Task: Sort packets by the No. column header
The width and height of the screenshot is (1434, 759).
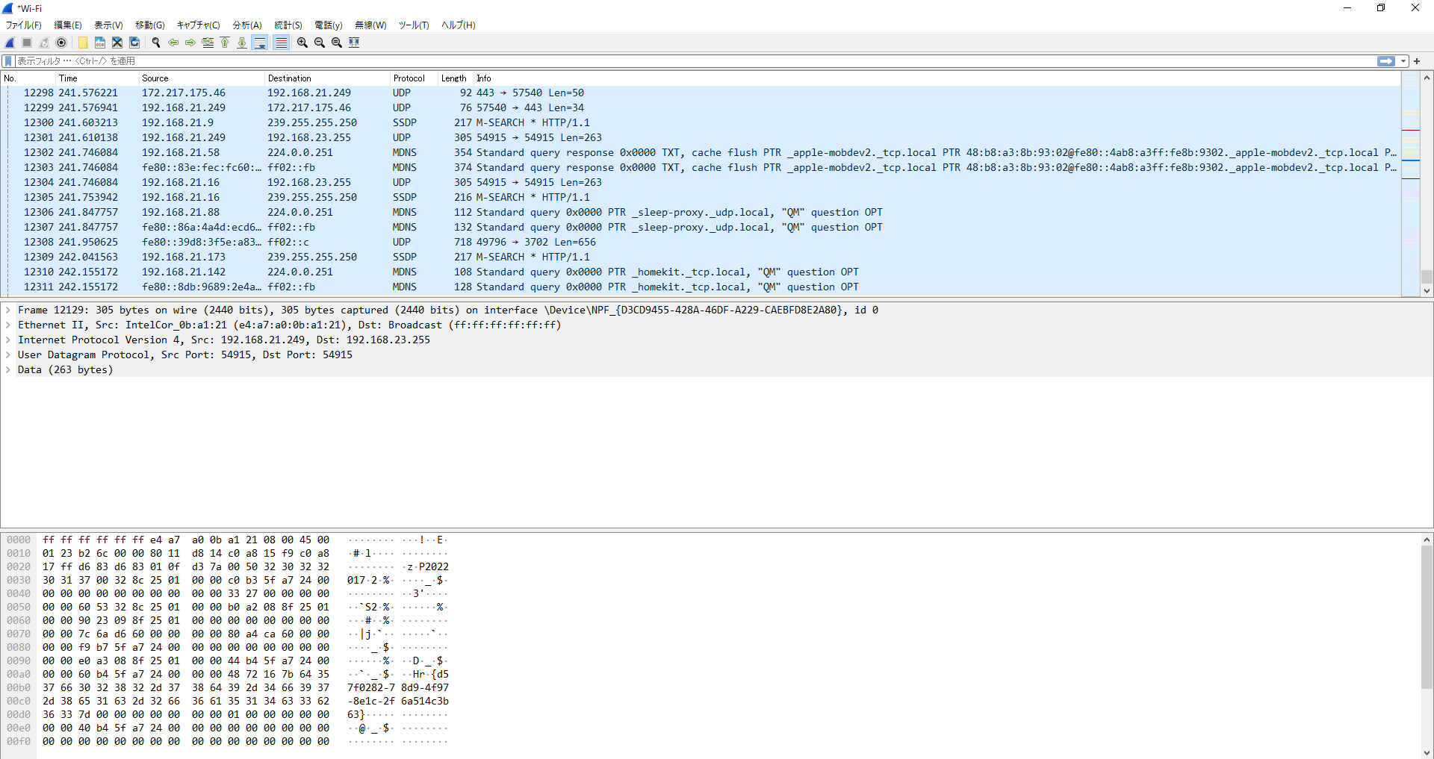Action: (28, 78)
